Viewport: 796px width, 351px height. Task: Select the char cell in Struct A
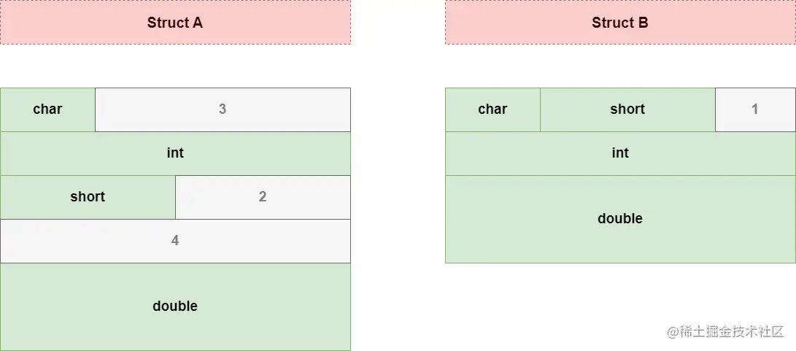click(47, 109)
